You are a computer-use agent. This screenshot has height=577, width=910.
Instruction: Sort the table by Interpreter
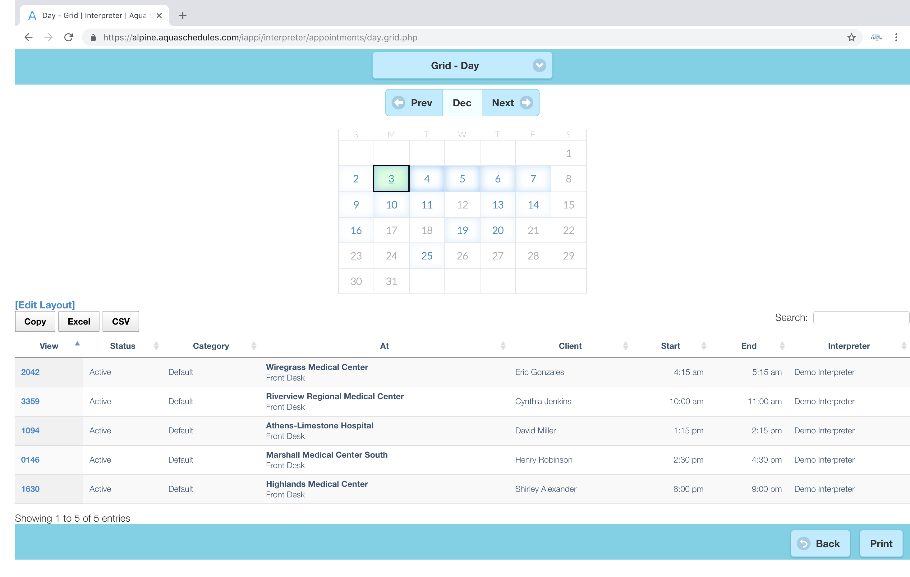point(849,346)
